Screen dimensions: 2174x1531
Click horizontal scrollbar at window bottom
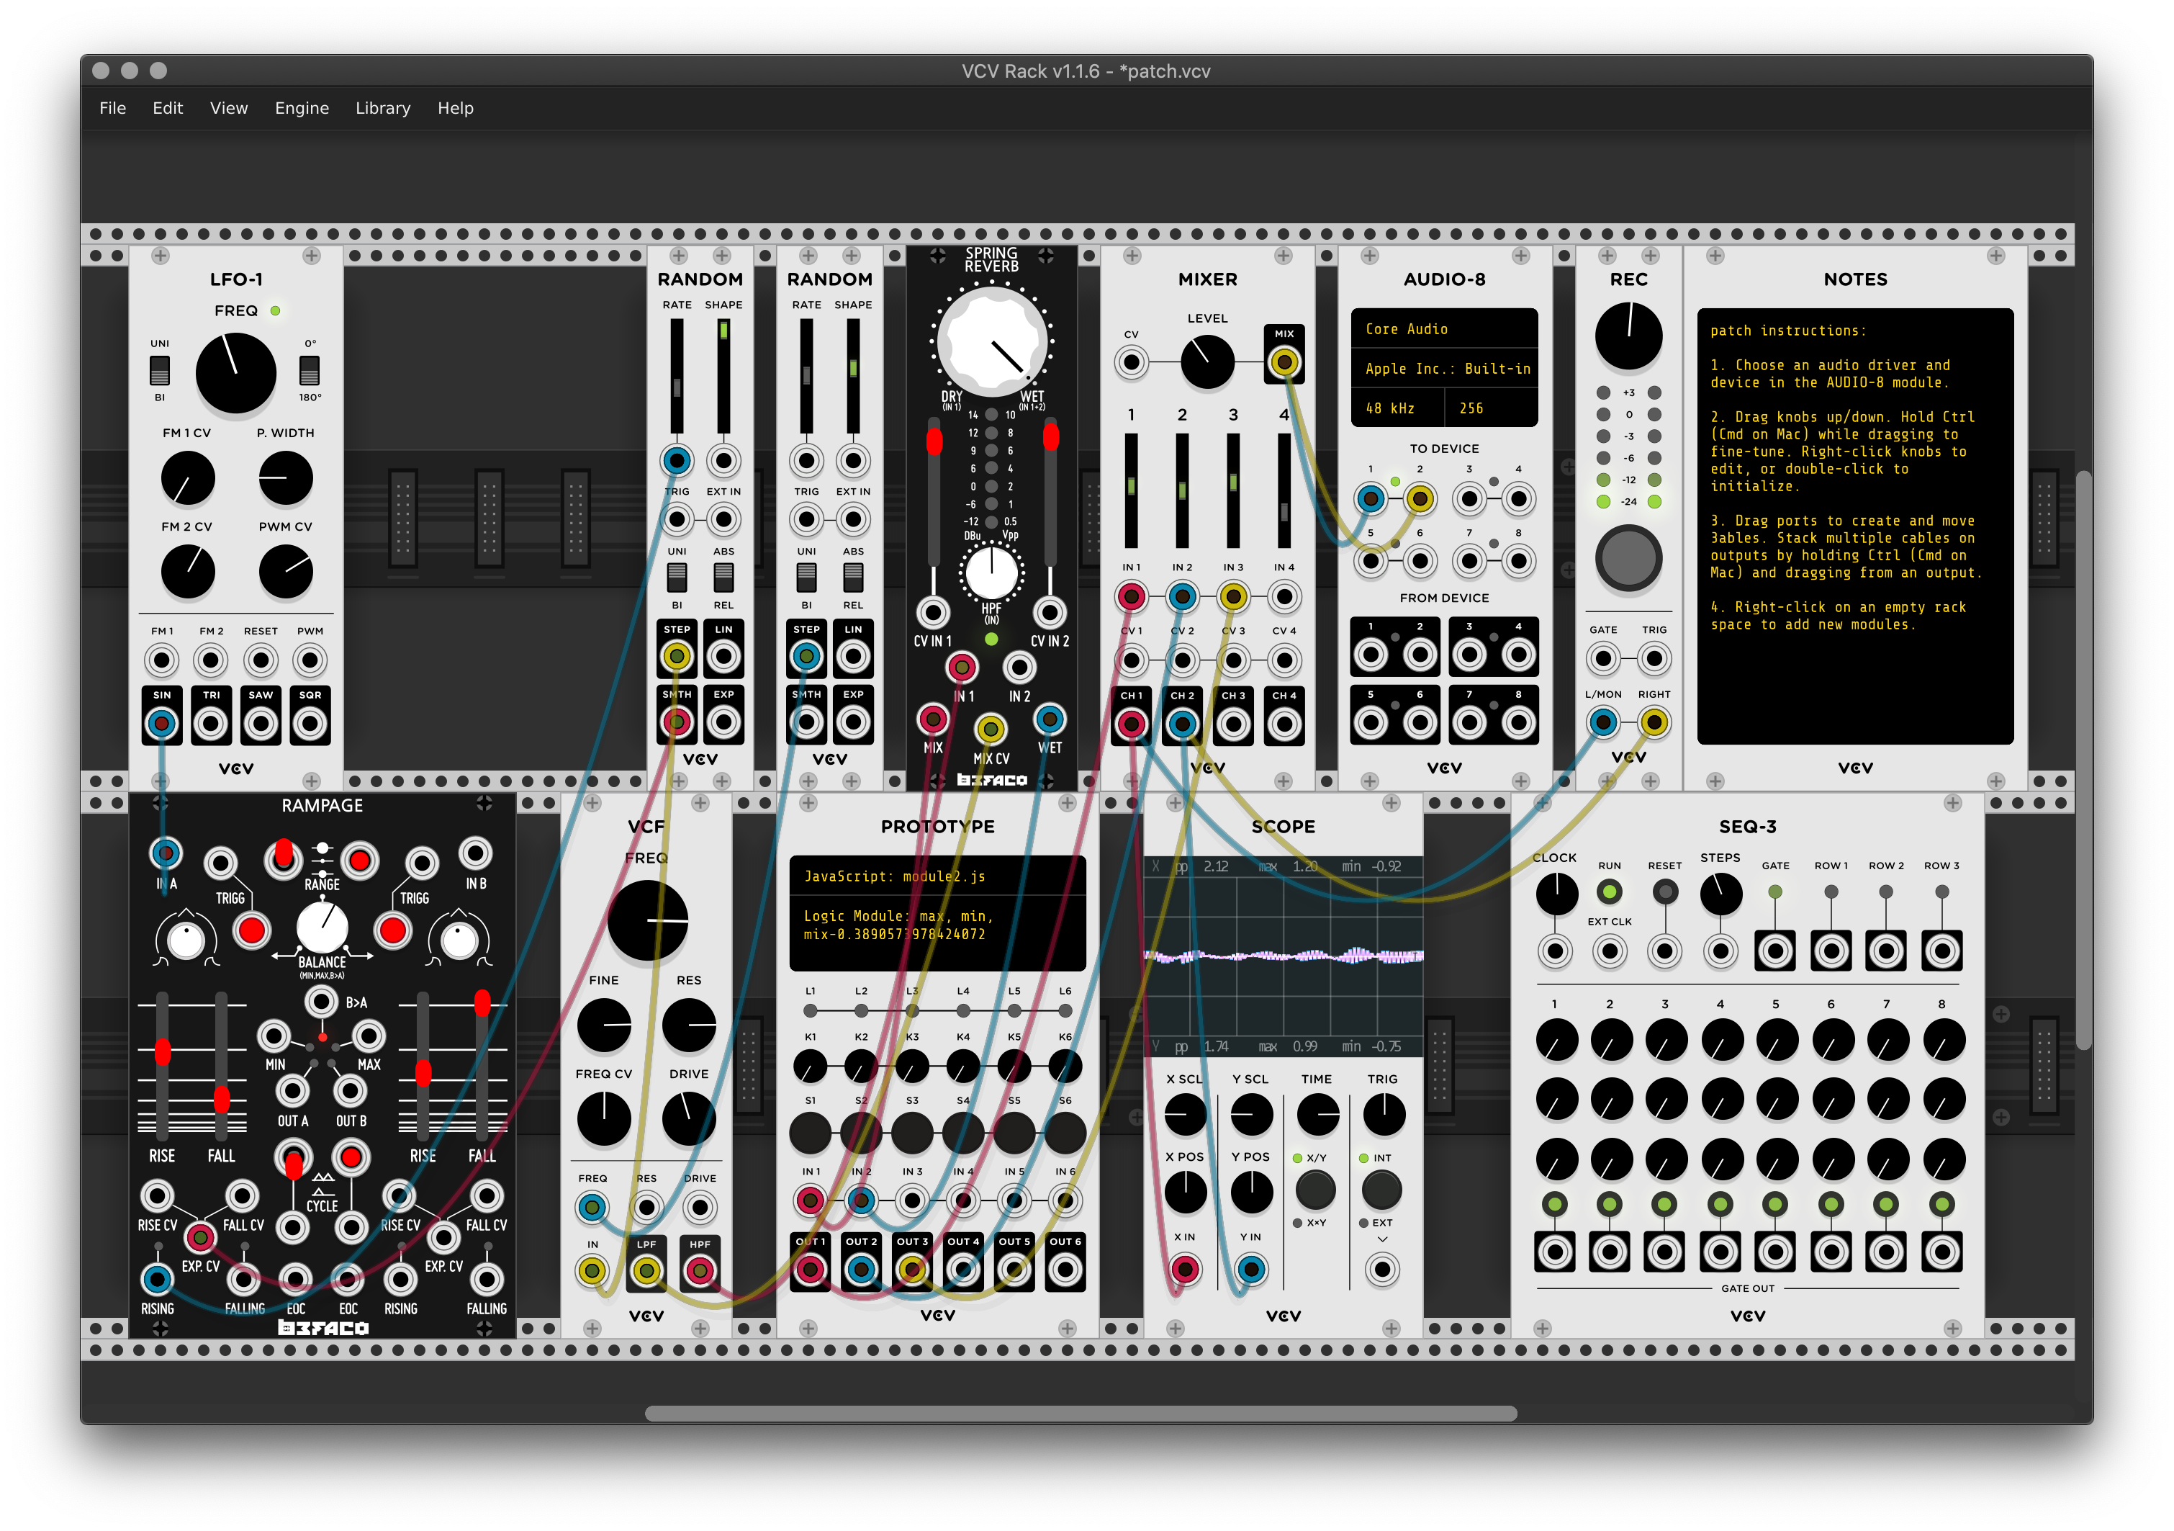click(1081, 1414)
